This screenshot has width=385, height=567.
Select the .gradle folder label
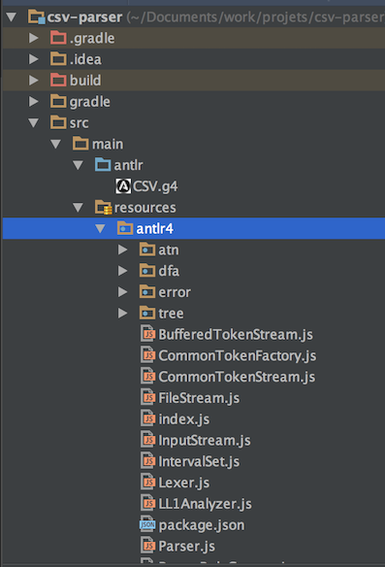pyautogui.click(x=92, y=38)
